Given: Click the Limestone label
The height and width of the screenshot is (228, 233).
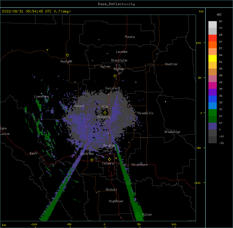Looking at the screenshot, I should pos(41,96).
